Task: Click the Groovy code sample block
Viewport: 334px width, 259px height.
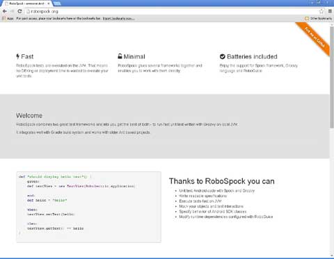Action: coord(88,207)
